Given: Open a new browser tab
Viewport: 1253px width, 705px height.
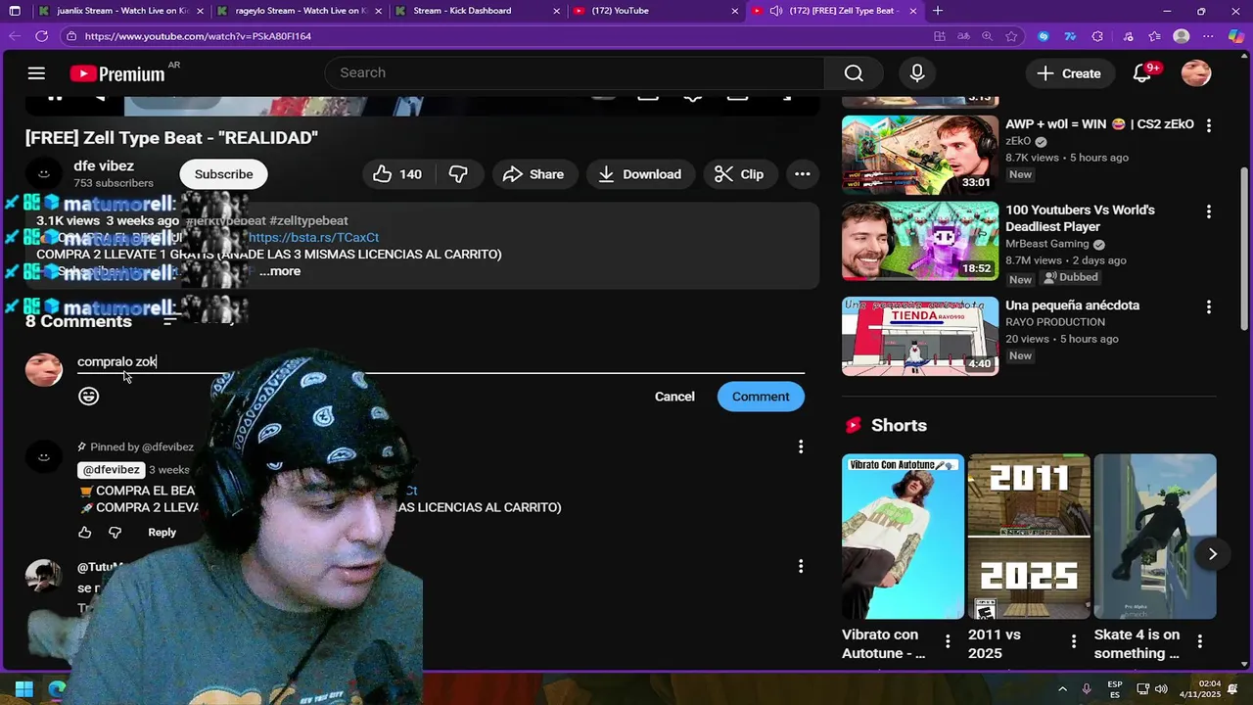Looking at the screenshot, I should click(938, 11).
